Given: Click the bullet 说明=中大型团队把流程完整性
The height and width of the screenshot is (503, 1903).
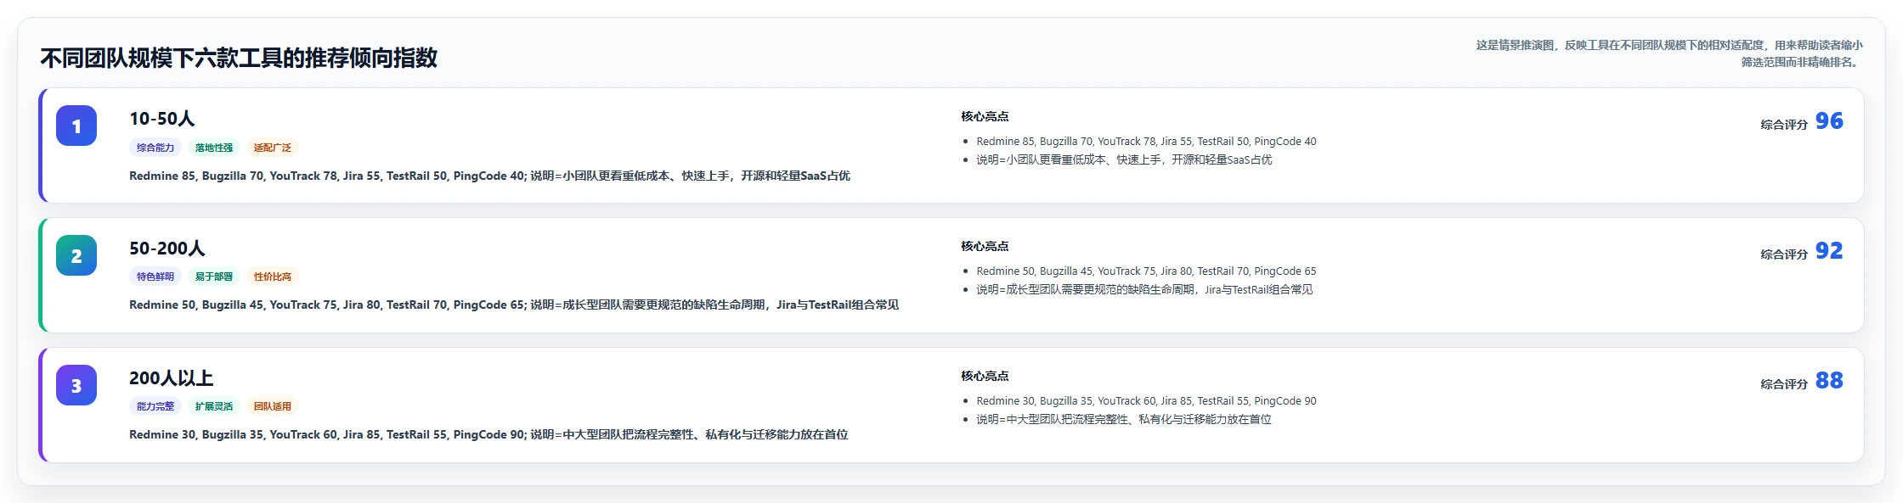Looking at the screenshot, I should tap(1124, 419).
